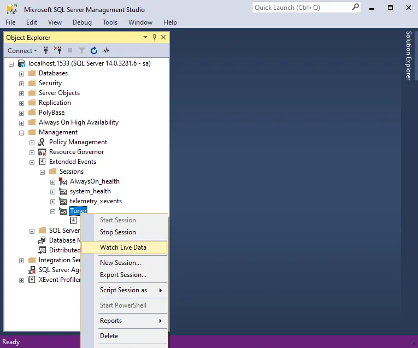Screen dimensions: 418x348
Task: Click the Policy Management icon
Action: 42,142
